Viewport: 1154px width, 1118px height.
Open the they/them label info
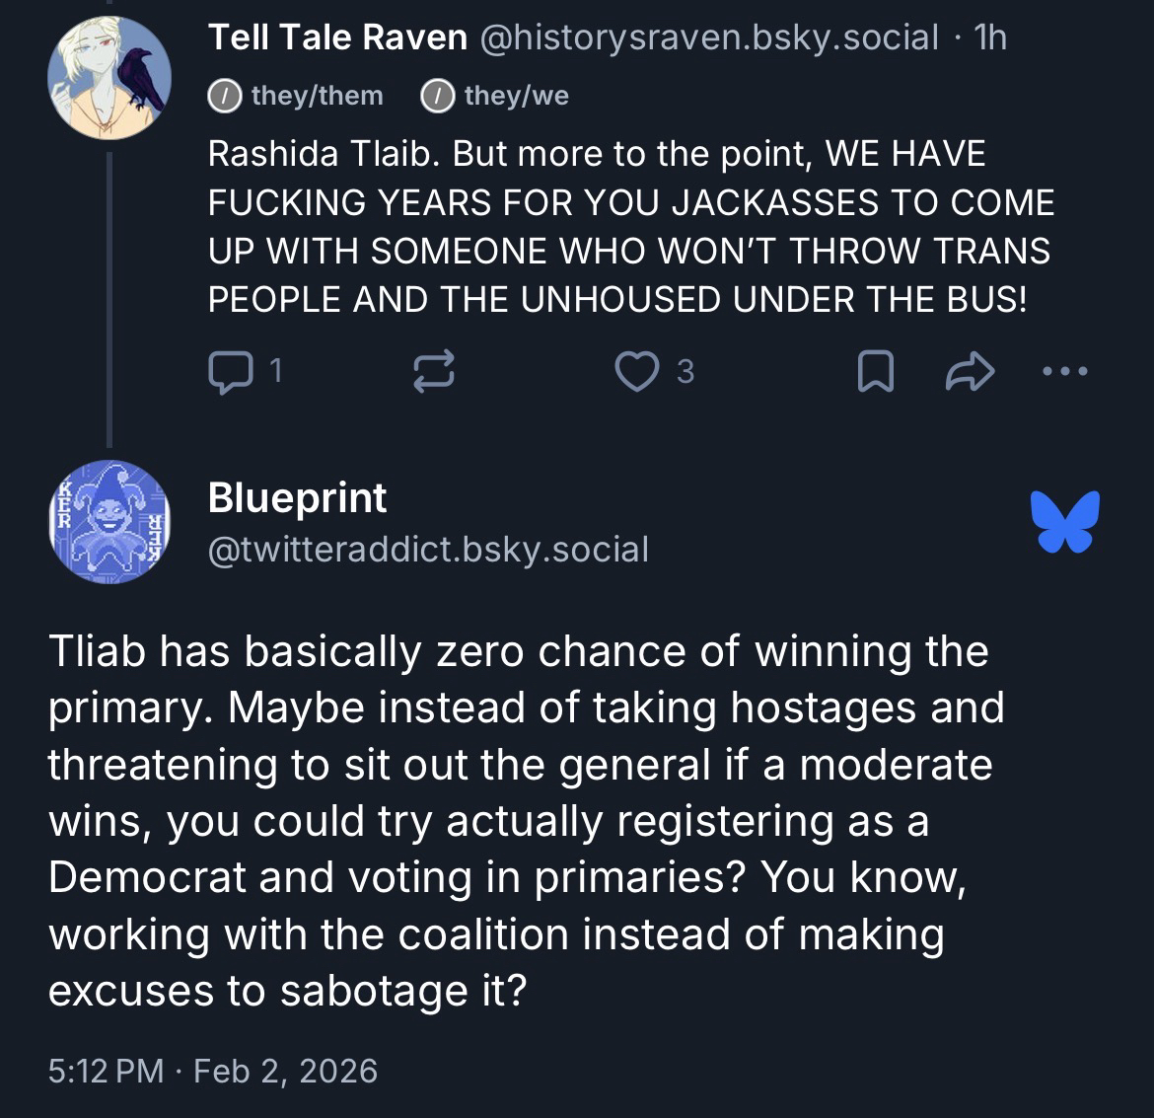[296, 96]
